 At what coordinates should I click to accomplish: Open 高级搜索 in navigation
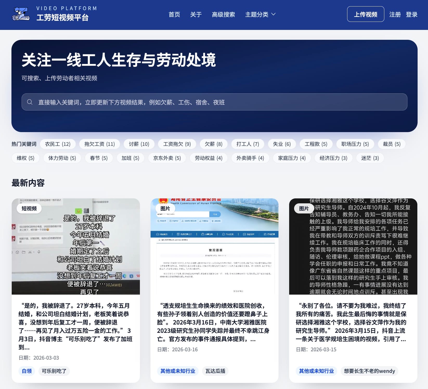tap(223, 15)
